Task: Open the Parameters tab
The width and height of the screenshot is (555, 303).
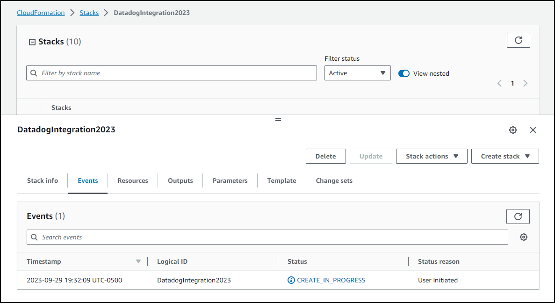Action: (x=230, y=180)
